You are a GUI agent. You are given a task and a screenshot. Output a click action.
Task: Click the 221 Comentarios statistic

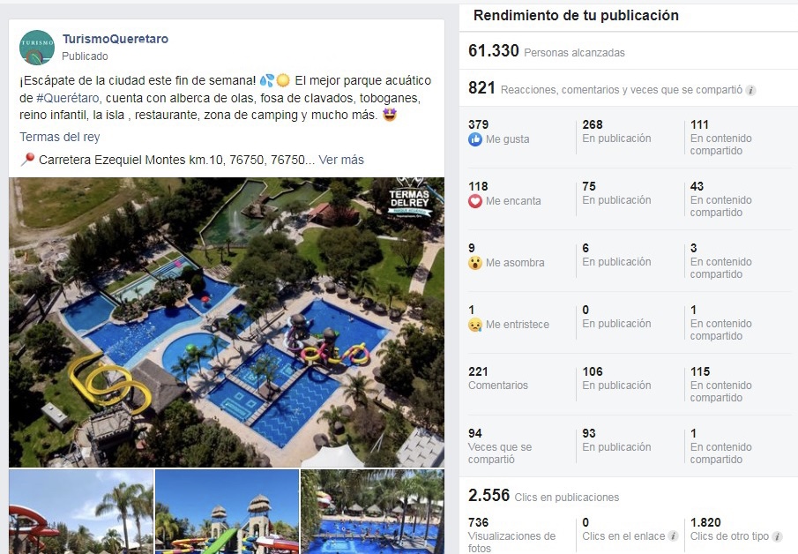pos(497,378)
